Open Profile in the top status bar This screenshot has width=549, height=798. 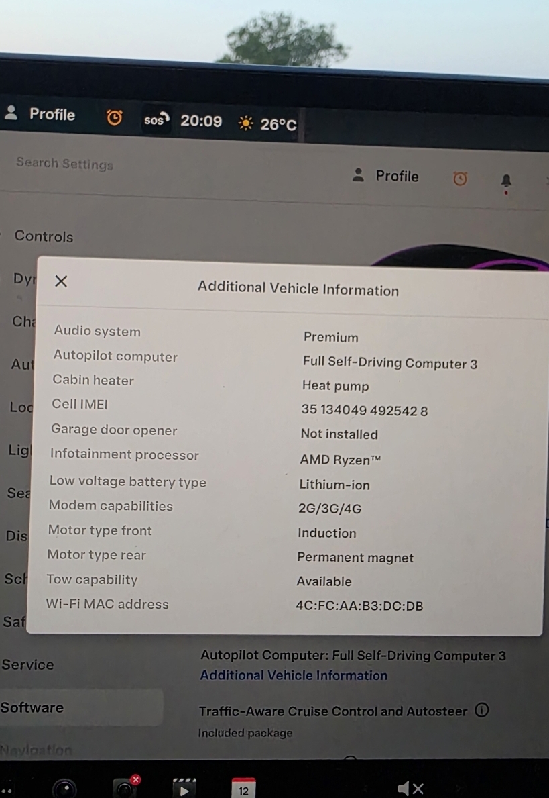coord(40,113)
